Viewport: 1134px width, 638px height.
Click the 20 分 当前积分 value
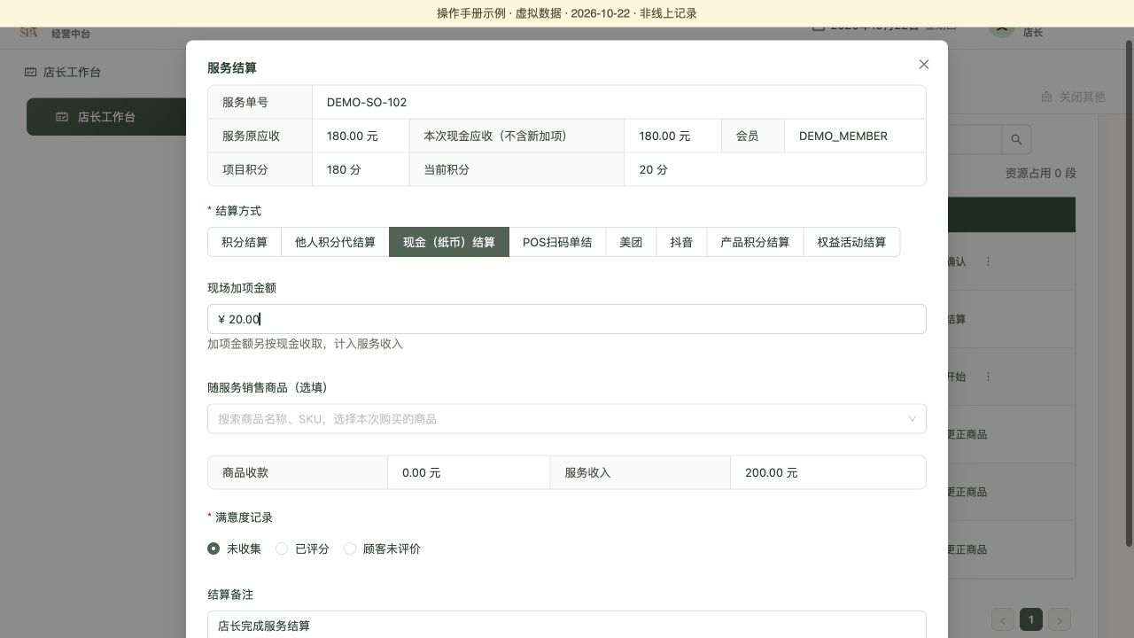pyautogui.click(x=653, y=169)
